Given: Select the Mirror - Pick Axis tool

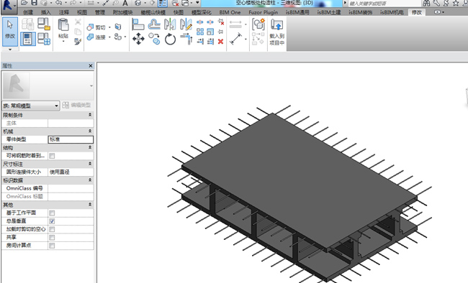Looking at the screenshot, I should pyautogui.click(x=170, y=24).
